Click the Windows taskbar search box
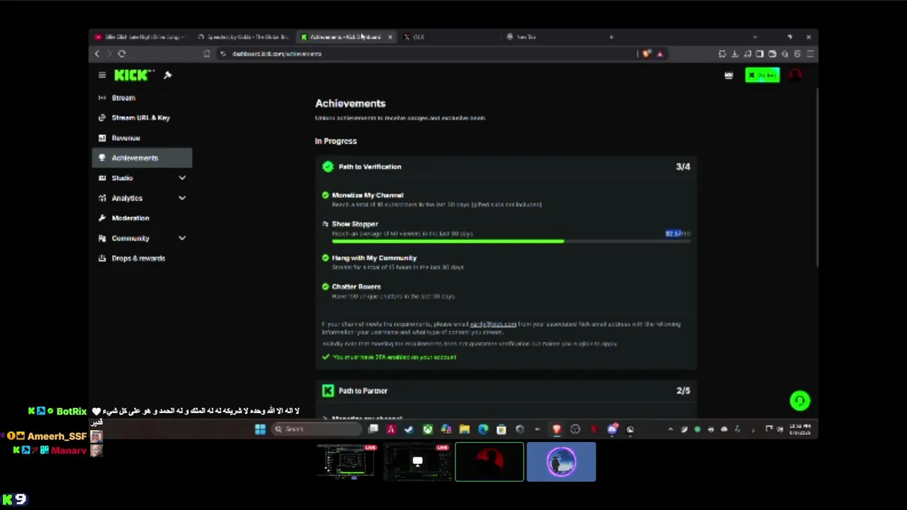Screen dimensions: 907x510 (315, 429)
